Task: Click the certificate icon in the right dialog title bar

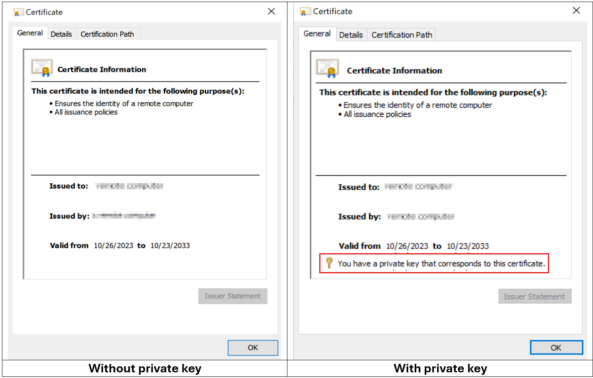Action: tap(305, 11)
